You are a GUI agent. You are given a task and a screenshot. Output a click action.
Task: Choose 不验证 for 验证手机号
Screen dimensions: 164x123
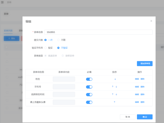[x=62, y=48]
